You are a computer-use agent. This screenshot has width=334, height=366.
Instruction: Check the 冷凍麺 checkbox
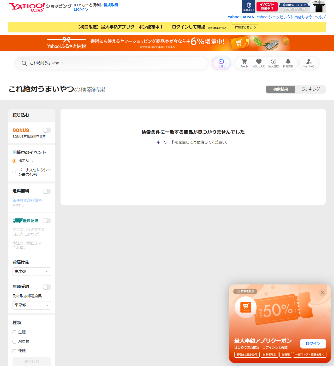click(14, 342)
